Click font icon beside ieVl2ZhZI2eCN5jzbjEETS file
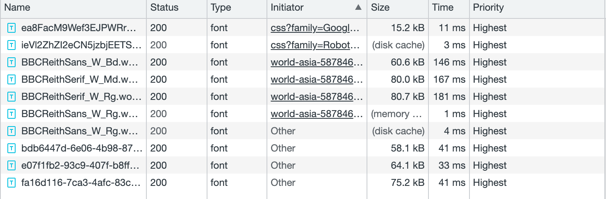The image size is (606, 199). (x=12, y=45)
